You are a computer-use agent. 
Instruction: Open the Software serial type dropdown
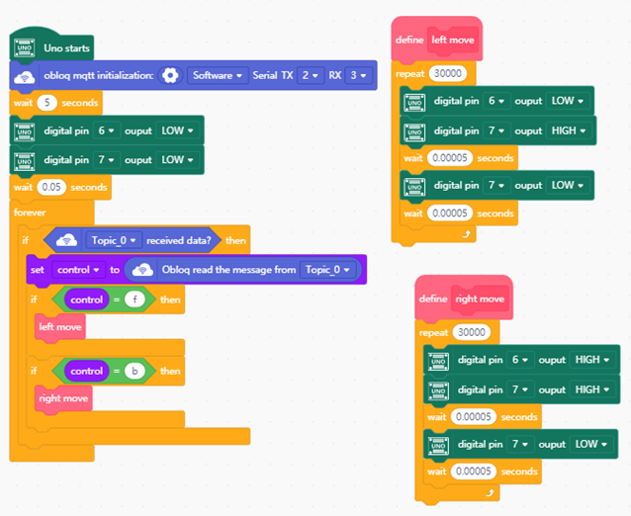[215, 75]
